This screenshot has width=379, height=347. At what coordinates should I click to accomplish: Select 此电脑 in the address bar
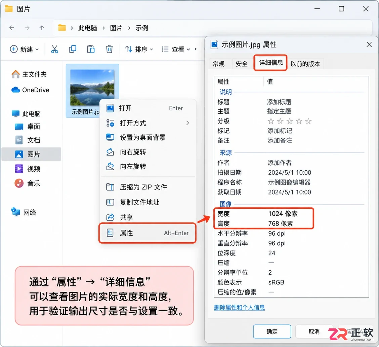coord(87,28)
